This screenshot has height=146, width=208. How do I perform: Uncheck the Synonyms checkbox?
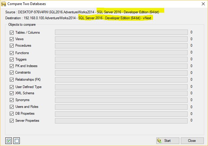(12, 100)
